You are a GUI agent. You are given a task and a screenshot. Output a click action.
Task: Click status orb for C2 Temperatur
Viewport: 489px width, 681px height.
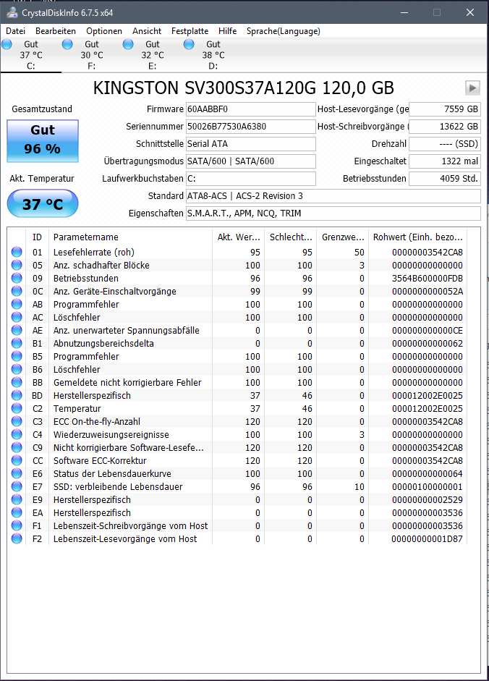click(17, 408)
